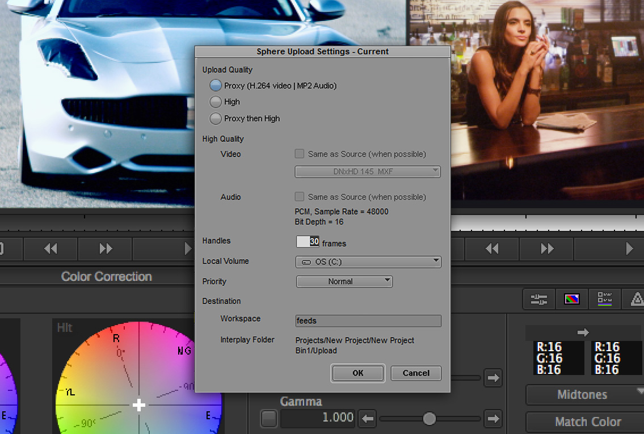Click the Gamma value 1.000 field
Screen dimensions: 644x434
[318, 418]
